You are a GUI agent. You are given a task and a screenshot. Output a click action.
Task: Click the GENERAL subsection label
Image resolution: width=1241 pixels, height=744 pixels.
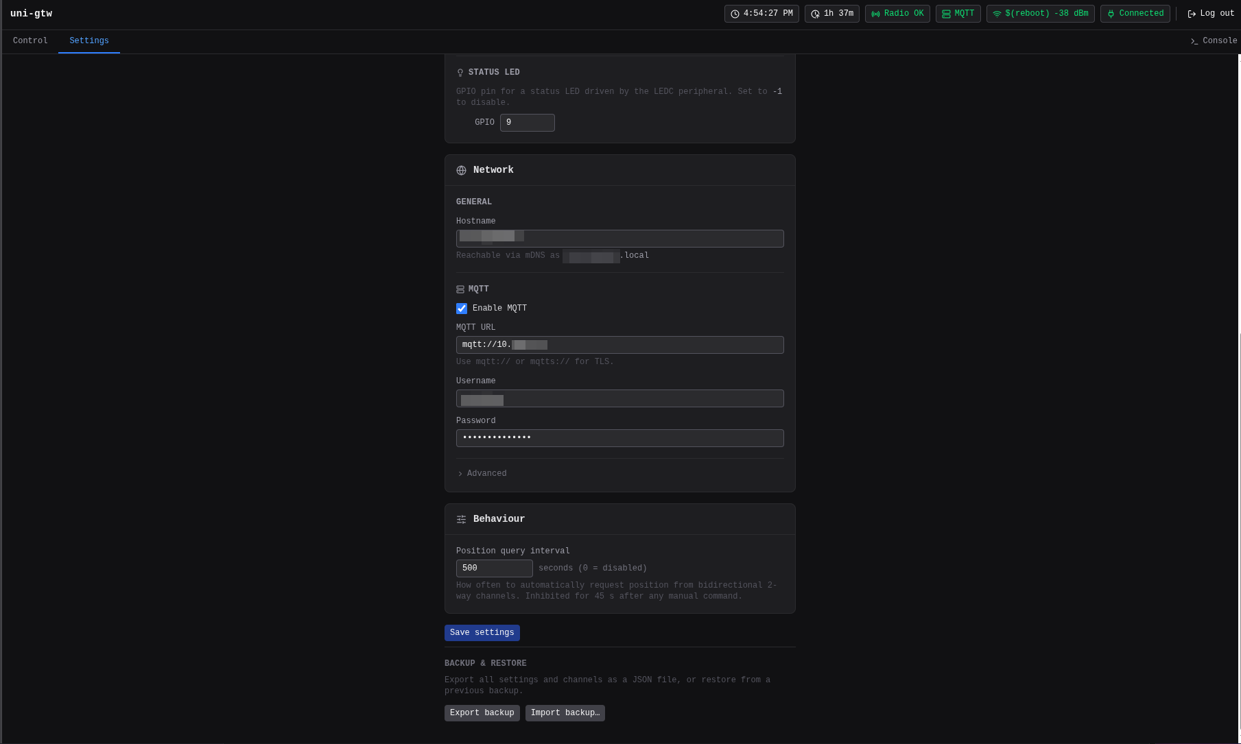pyautogui.click(x=474, y=202)
